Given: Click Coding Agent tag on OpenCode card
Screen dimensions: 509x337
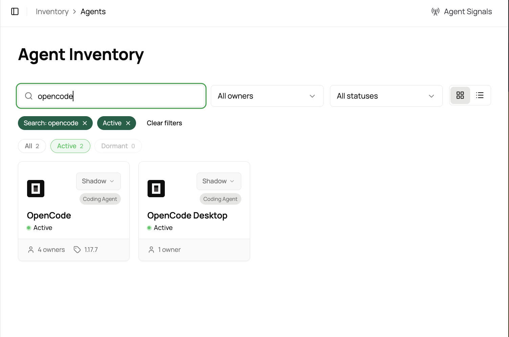Looking at the screenshot, I should pos(100,199).
